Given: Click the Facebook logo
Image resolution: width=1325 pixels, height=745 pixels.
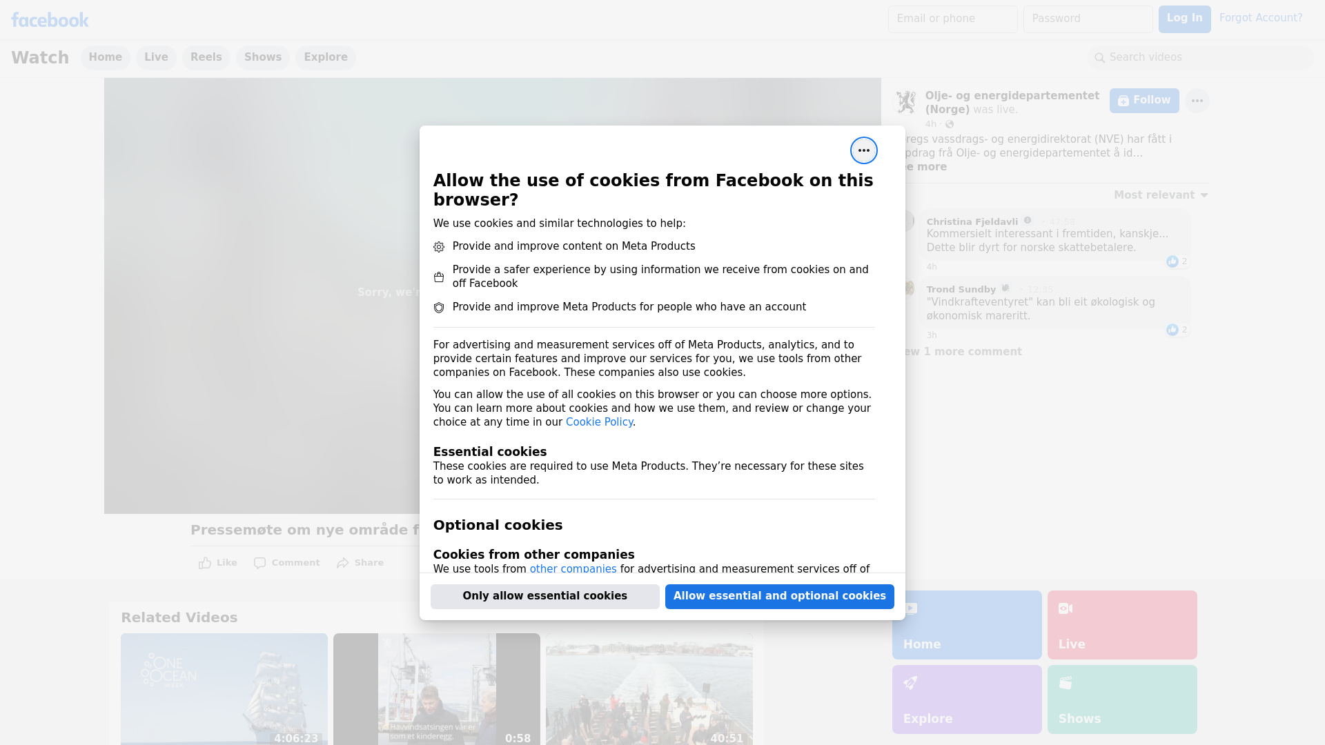Looking at the screenshot, I should click(50, 20).
